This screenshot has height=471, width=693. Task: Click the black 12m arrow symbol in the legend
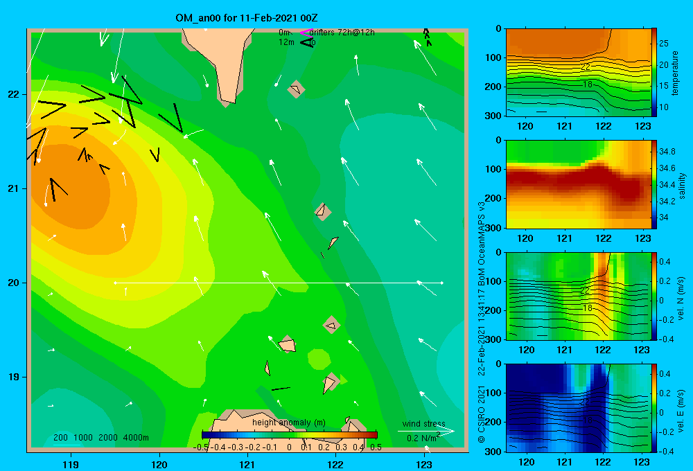click(307, 42)
